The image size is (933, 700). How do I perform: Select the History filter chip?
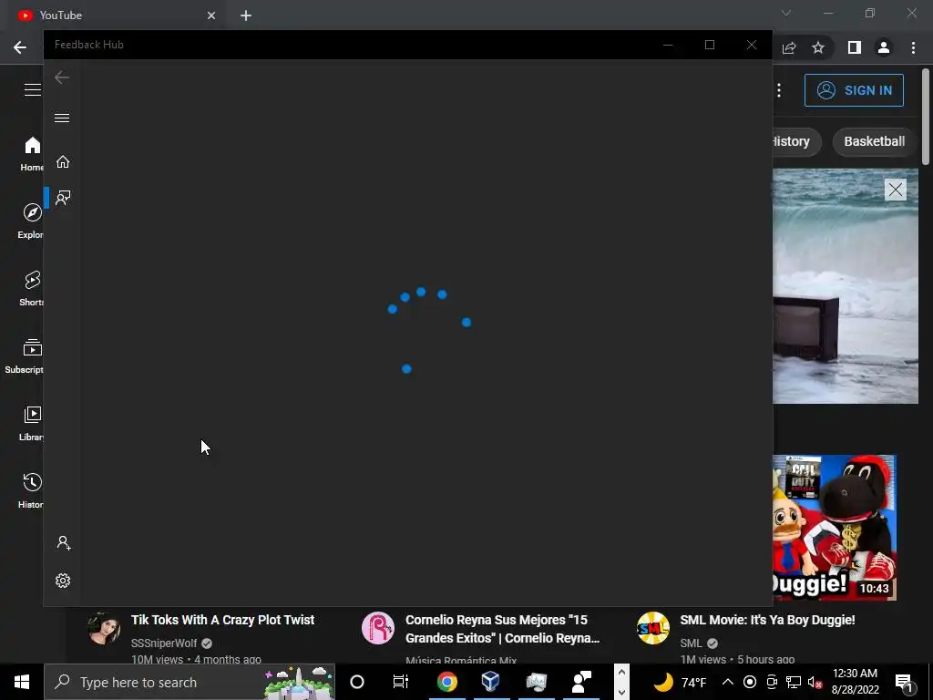[795, 141]
